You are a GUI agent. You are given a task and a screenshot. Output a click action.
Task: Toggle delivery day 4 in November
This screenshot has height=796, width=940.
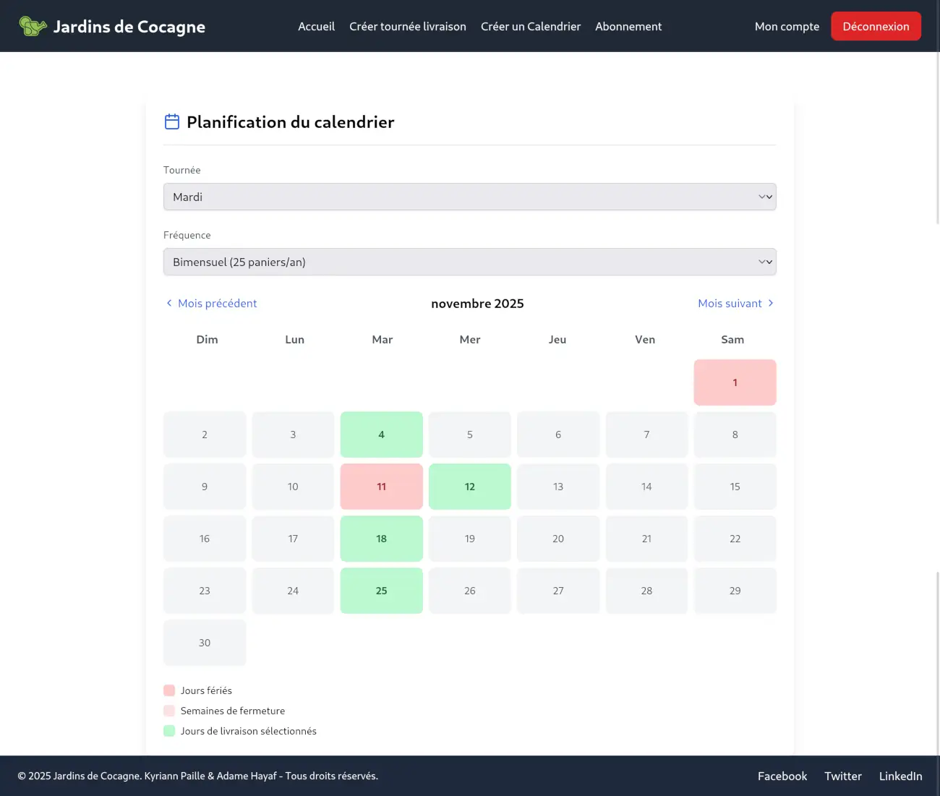[381, 435]
